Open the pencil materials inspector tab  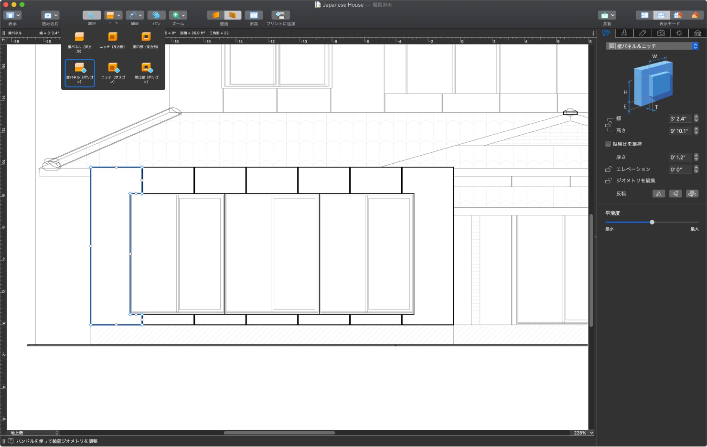(x=643, y=33)
